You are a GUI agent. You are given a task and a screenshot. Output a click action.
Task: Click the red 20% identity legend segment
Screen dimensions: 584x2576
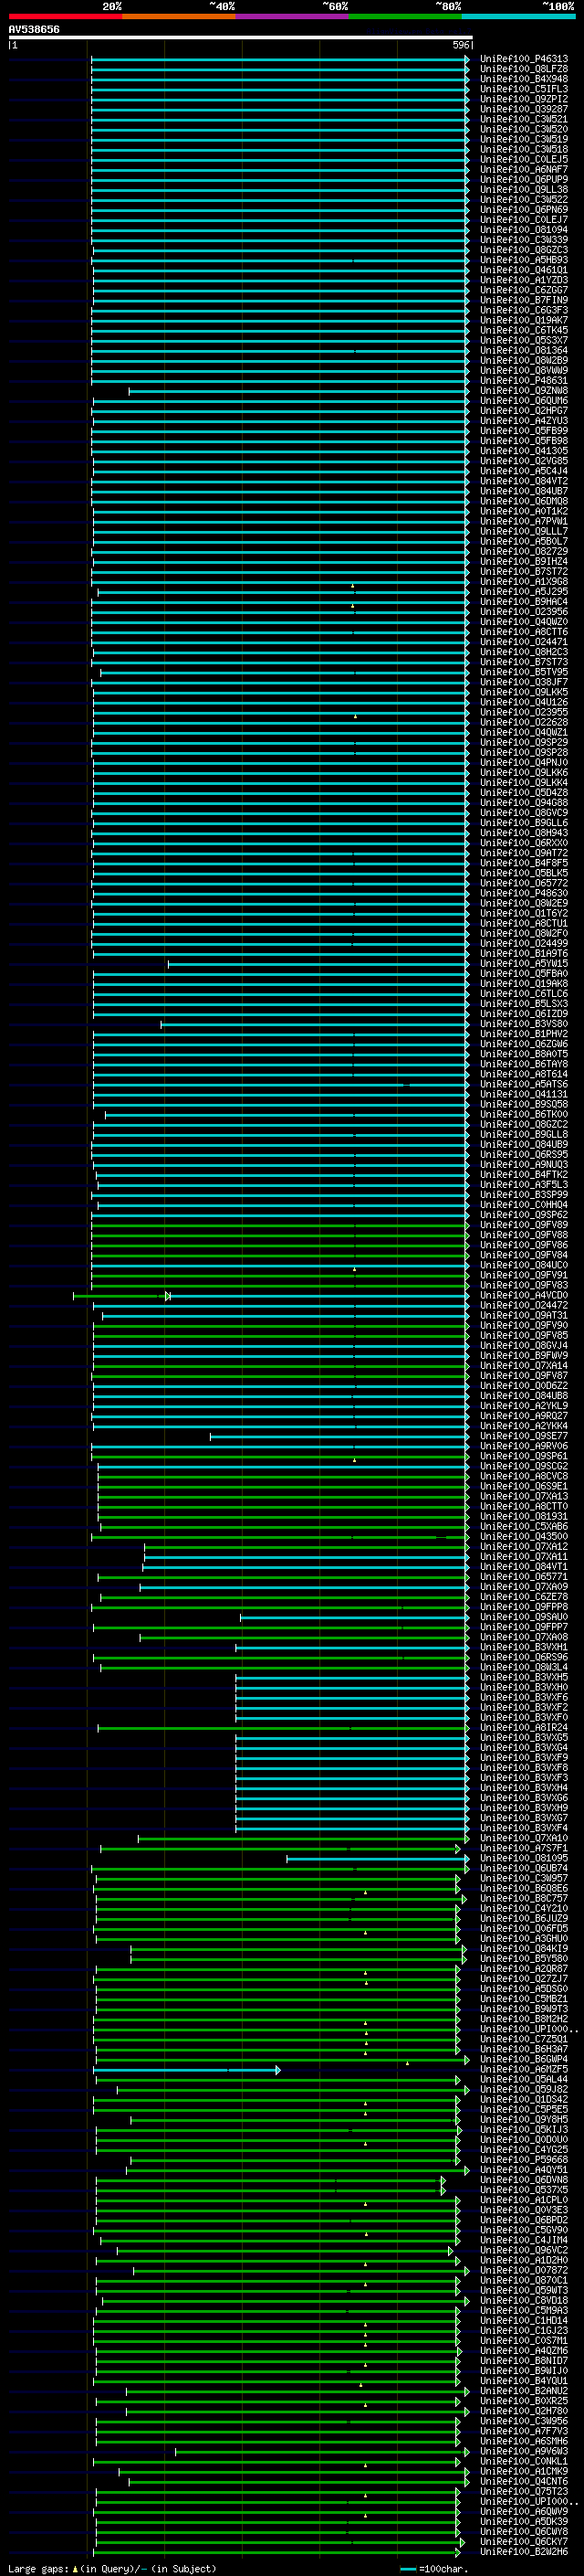(x=65, y=16)
